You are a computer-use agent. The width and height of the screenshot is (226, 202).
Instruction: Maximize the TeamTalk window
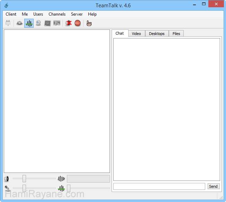204,4
